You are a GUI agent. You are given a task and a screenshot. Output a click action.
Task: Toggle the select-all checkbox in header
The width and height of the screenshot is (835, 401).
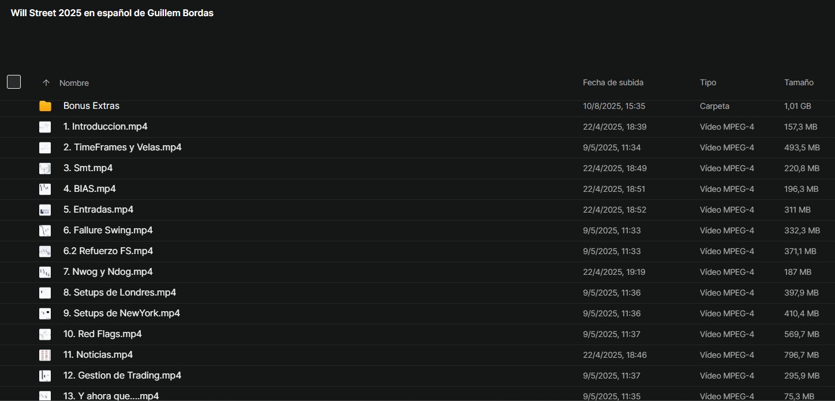(14, 82)
